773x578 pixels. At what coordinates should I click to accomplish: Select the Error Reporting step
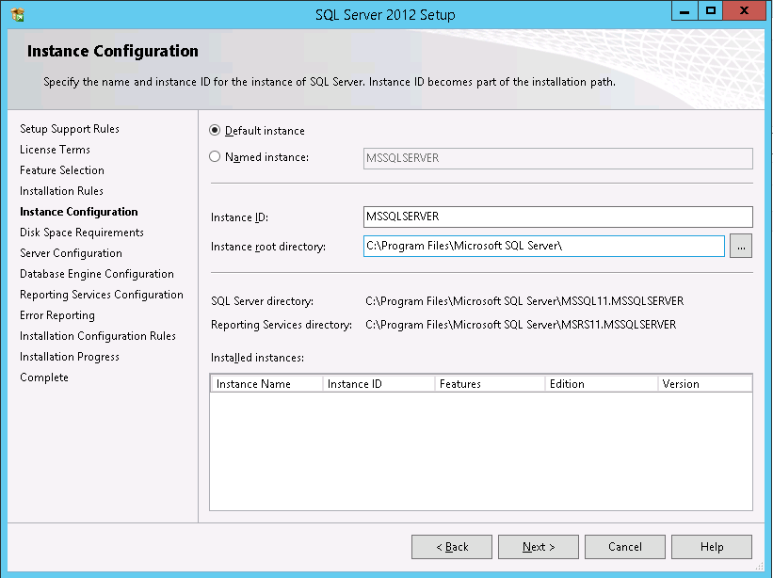tap(57, 315)
